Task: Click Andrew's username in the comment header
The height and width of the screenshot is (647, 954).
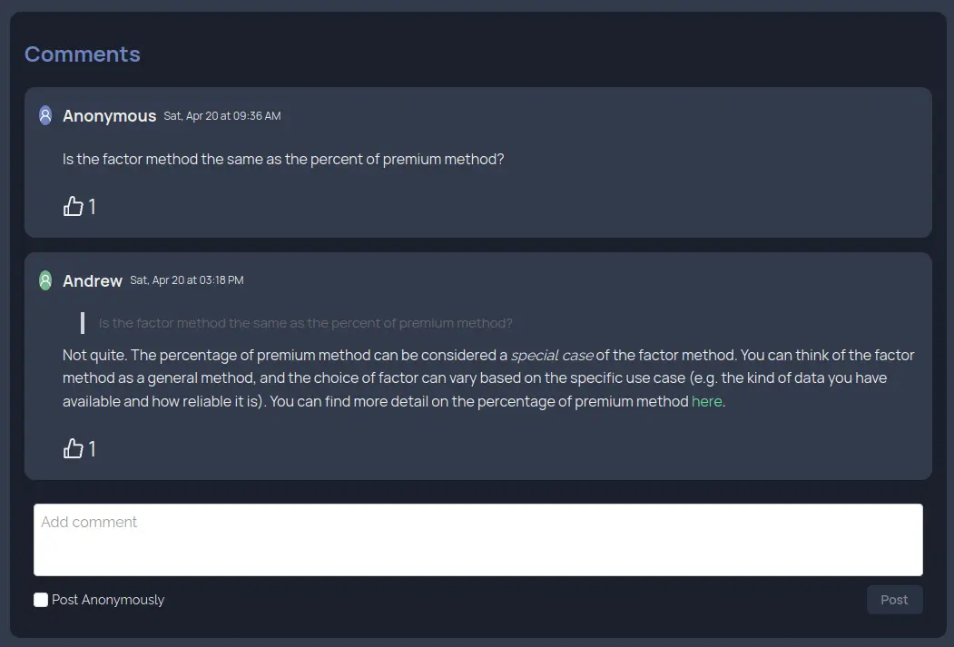Action: (92, 280)
